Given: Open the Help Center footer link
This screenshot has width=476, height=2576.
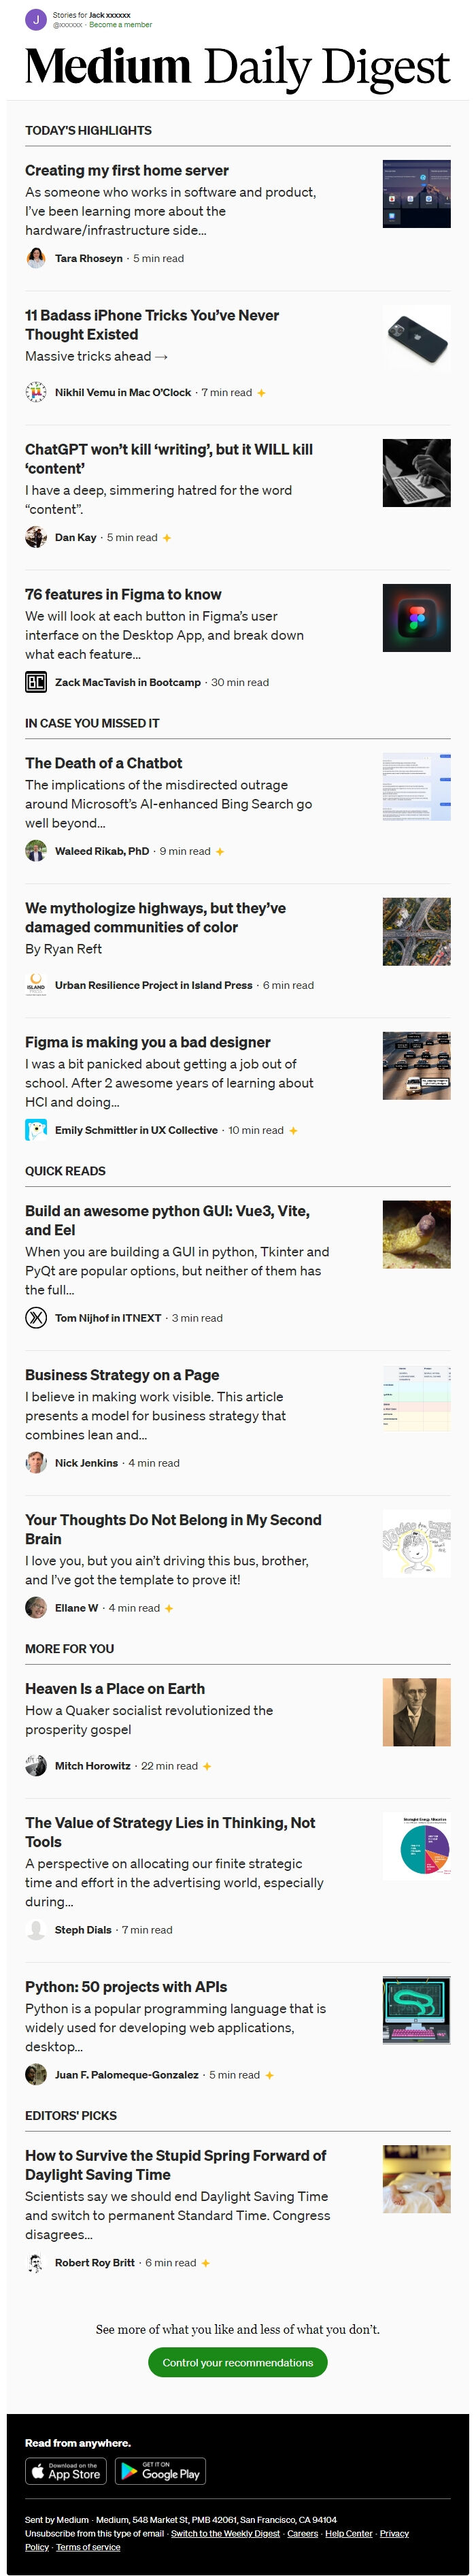Looking at the screenshot, I should (x=348, y=2533).
